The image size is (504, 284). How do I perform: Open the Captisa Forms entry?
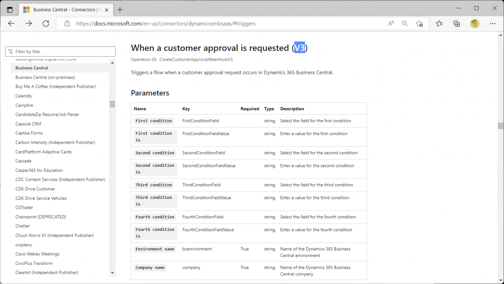(29, 133)
